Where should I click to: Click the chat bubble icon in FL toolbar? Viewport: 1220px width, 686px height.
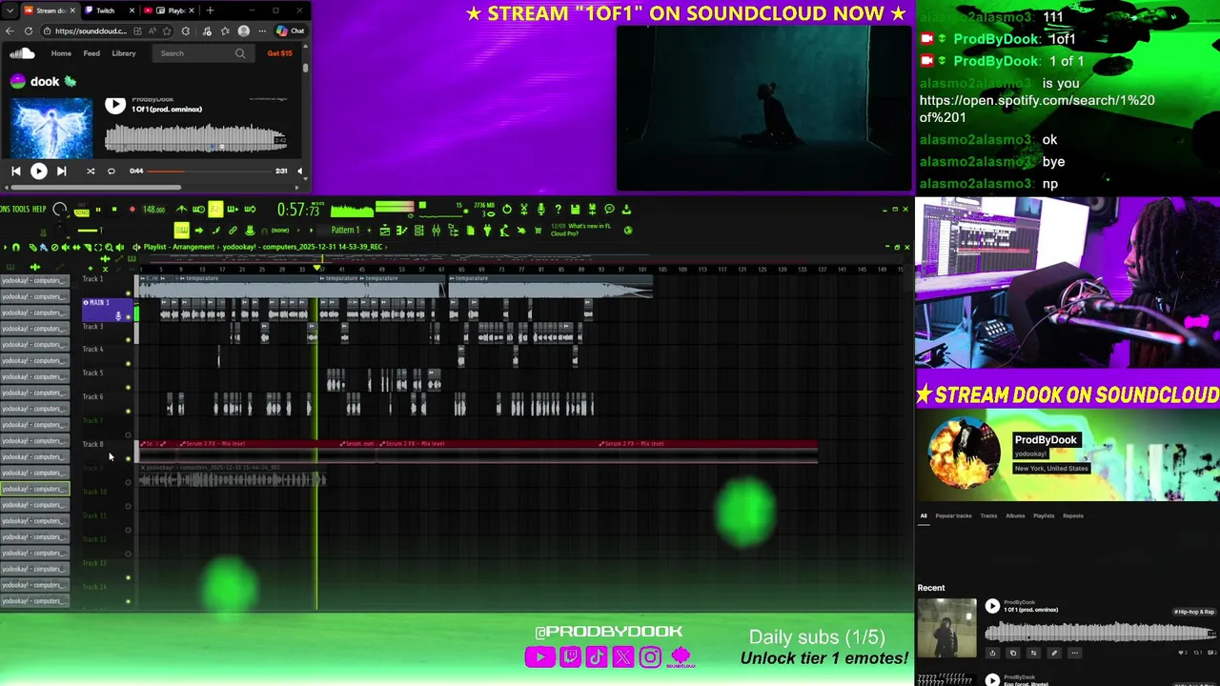pos(609,209)
